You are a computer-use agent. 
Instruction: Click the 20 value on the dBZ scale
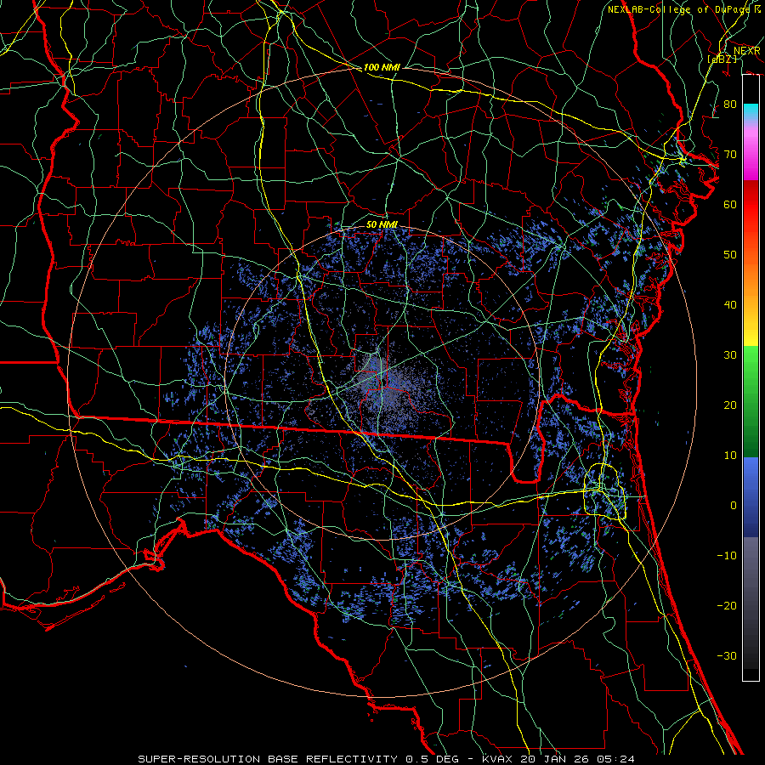coord(730,405)
